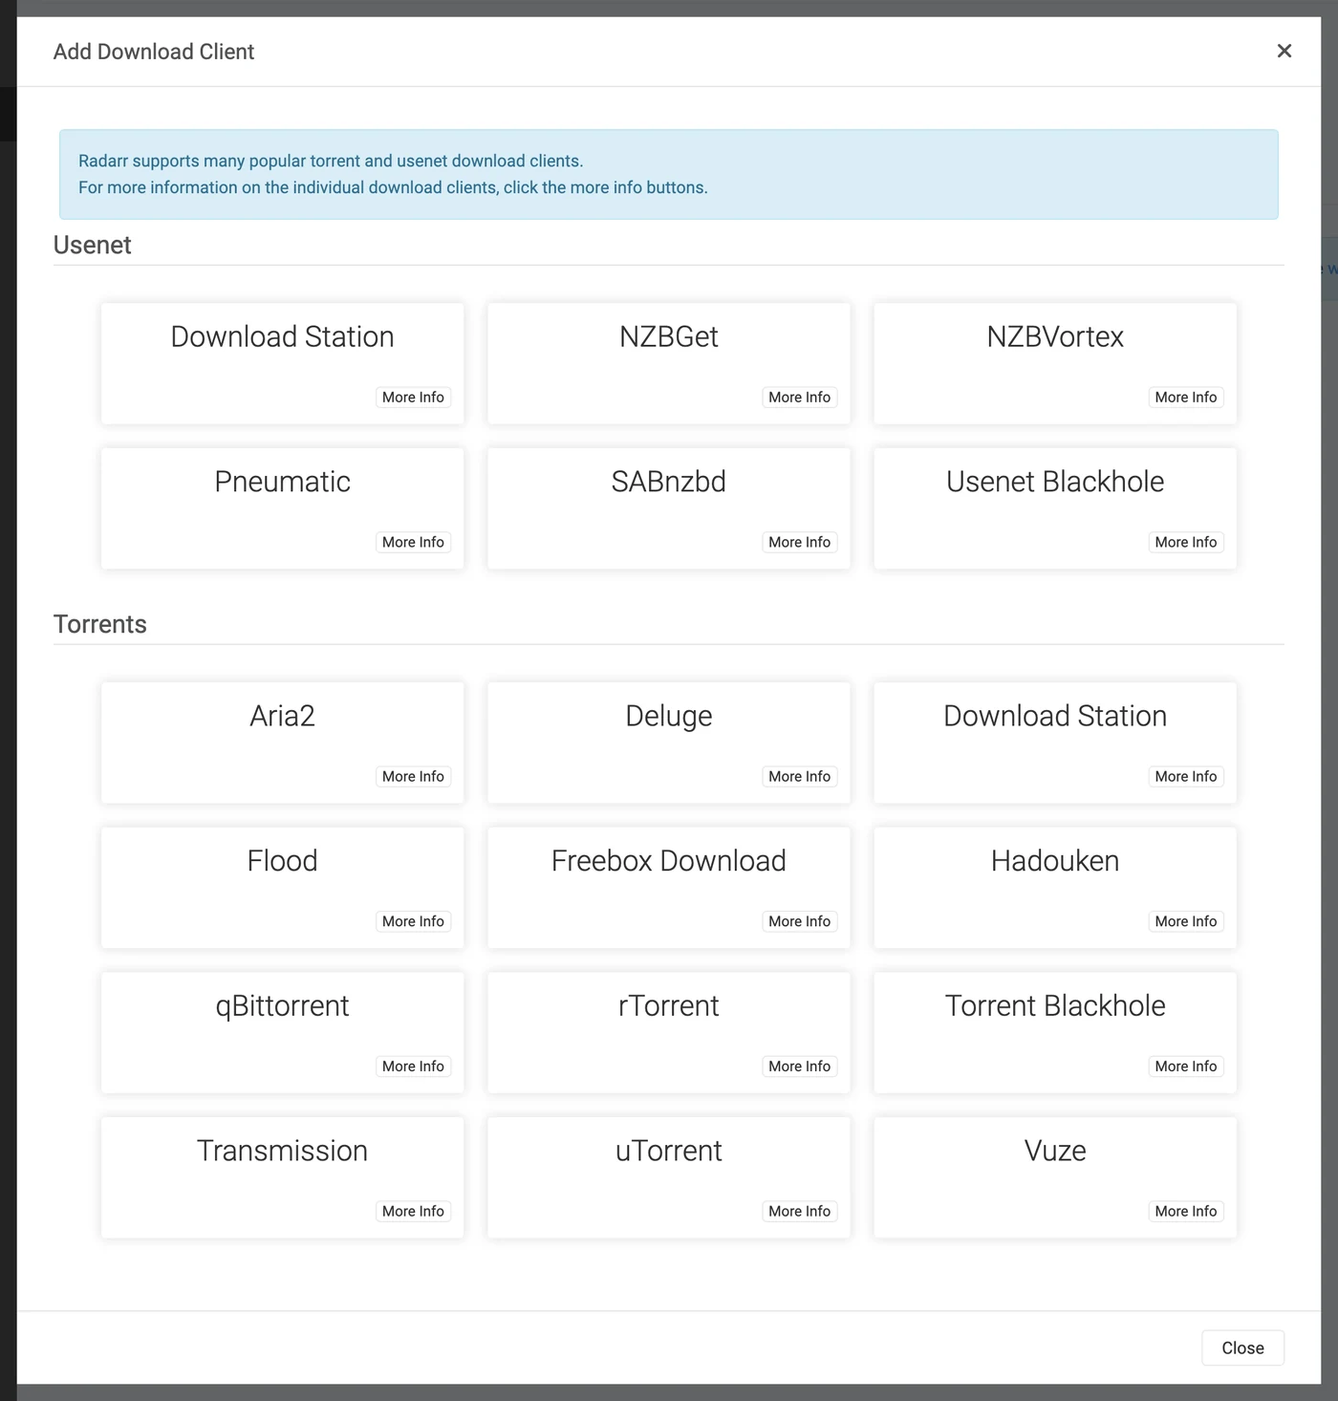Image resolution: width=1338 pixels, height=1401 pixels.
Task: Select the uTorrent client card
Action: click(668, 1177)
